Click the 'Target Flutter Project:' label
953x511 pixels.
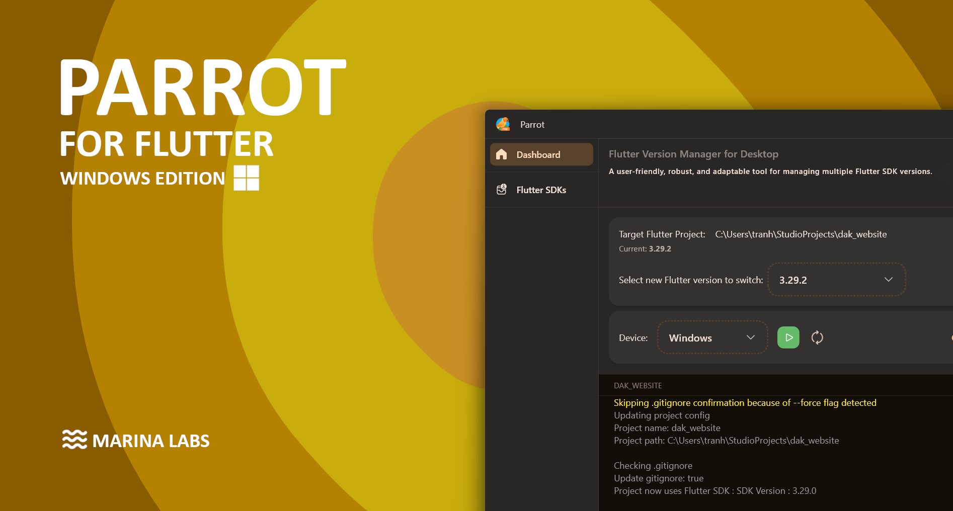(662, 234)
